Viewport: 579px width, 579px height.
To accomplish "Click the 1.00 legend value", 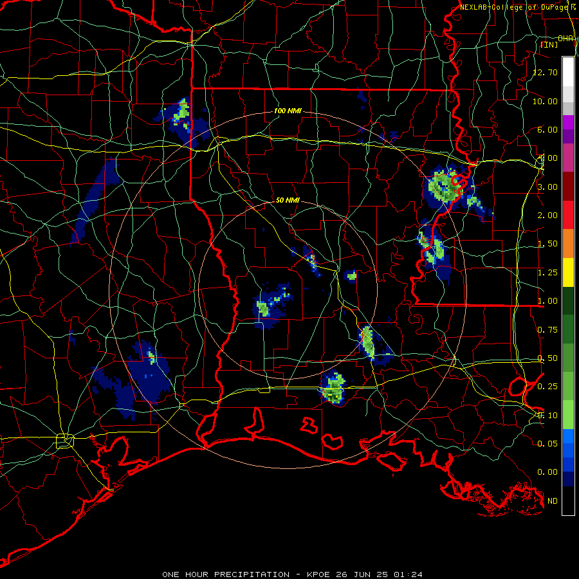I will coord(547,301).
